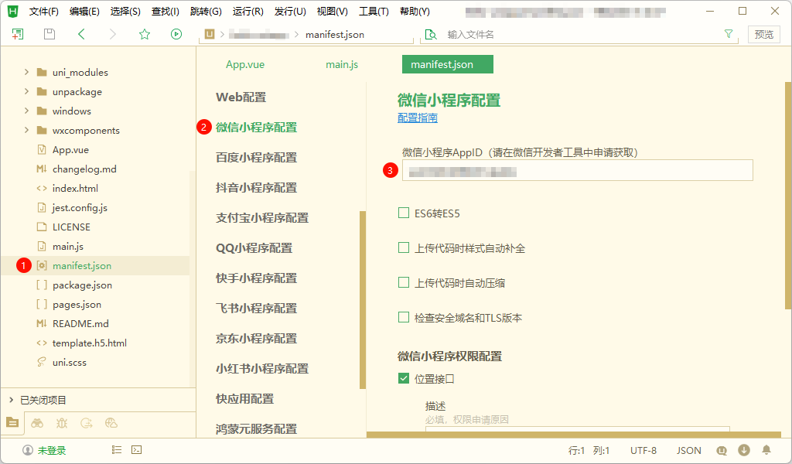This screenshot has width=792, height=464.
Task: Open the 运行(R) menu
Action: [247, 12]
